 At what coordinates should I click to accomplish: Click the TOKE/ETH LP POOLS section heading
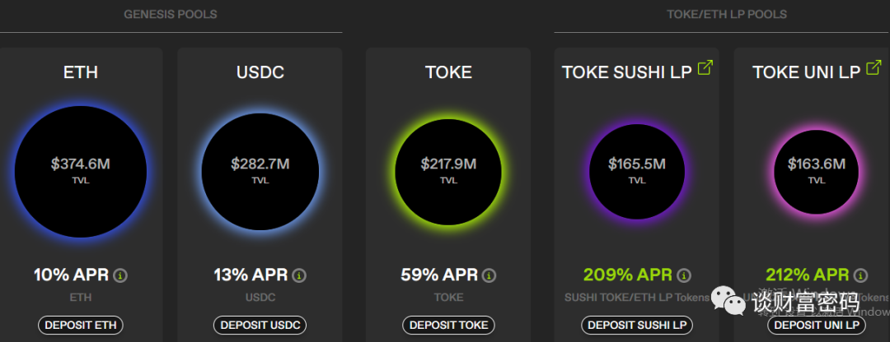pos(726,14)
